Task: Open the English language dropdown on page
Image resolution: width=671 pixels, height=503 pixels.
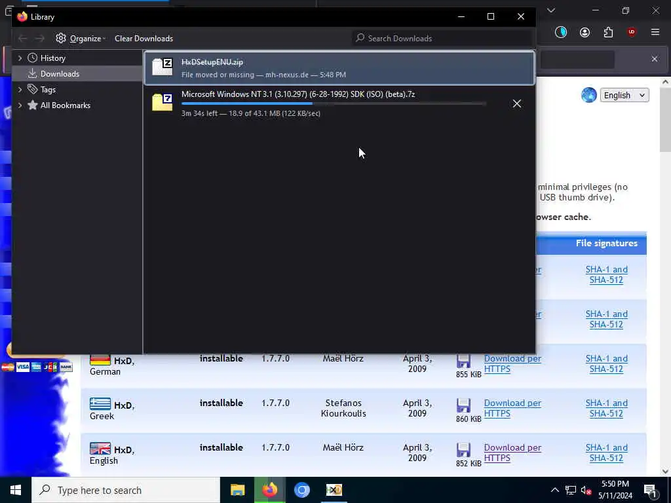Action: (x=624, y=95)
